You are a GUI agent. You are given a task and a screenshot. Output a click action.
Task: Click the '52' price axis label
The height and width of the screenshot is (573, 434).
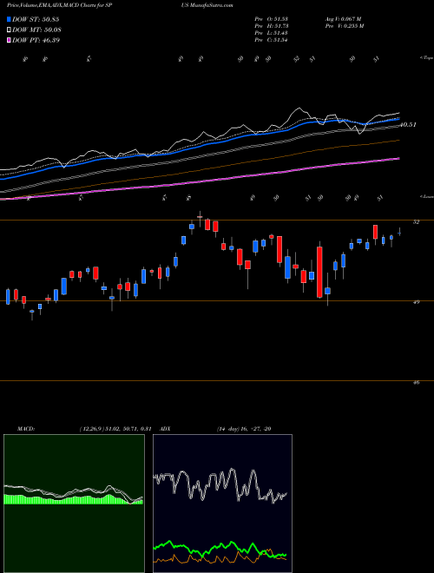(x=416, y=221)
